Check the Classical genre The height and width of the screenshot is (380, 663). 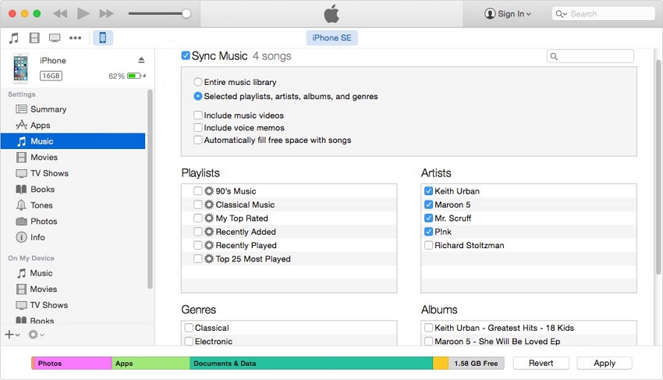pos(189,328)
